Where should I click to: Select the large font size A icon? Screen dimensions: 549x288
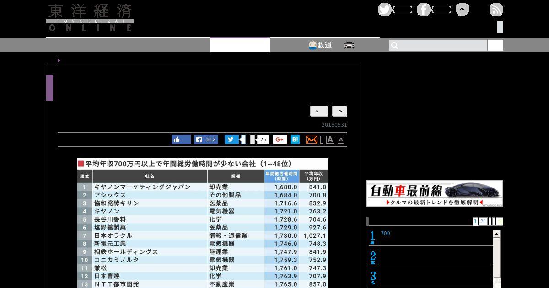coord(330,139)
